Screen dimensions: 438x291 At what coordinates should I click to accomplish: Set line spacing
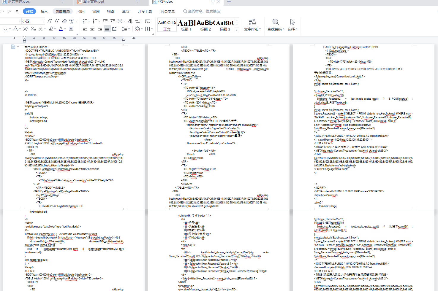124,29
